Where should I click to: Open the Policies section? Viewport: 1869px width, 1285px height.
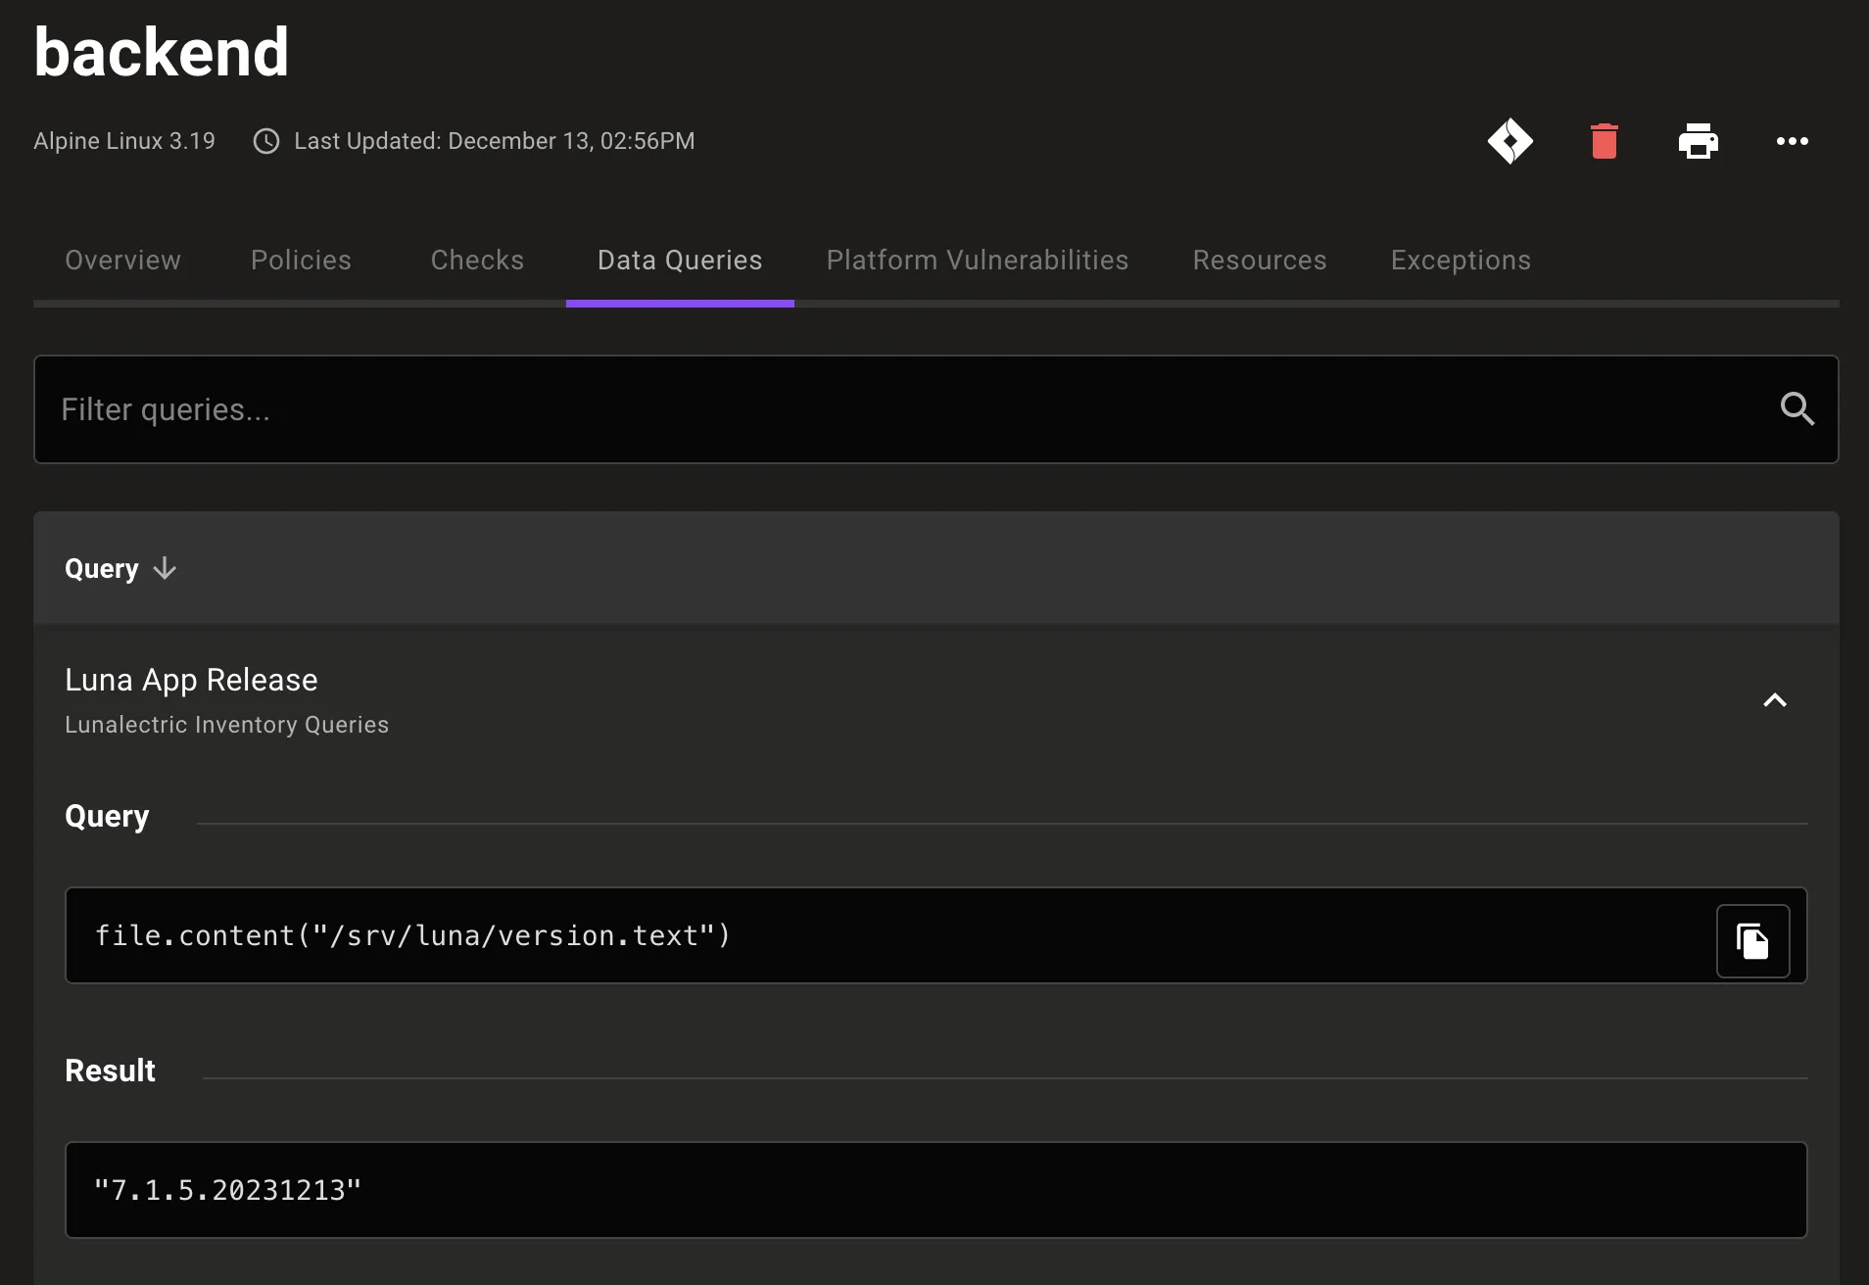pos(301,260)
